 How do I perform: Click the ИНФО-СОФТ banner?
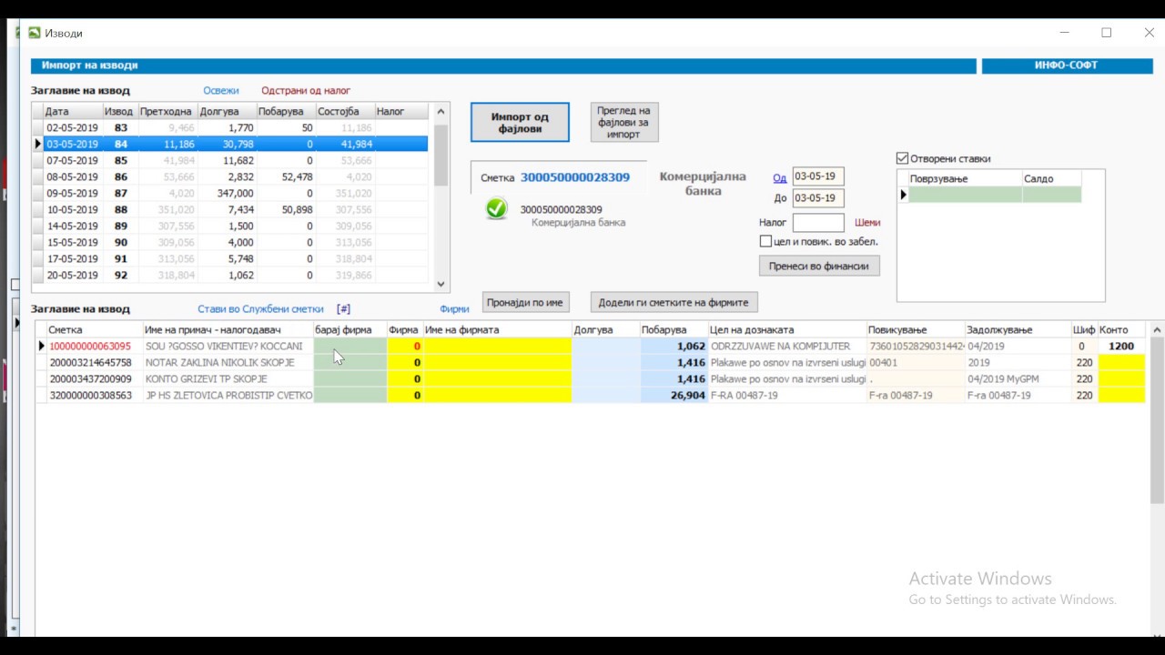click(x=1066, y=66)
